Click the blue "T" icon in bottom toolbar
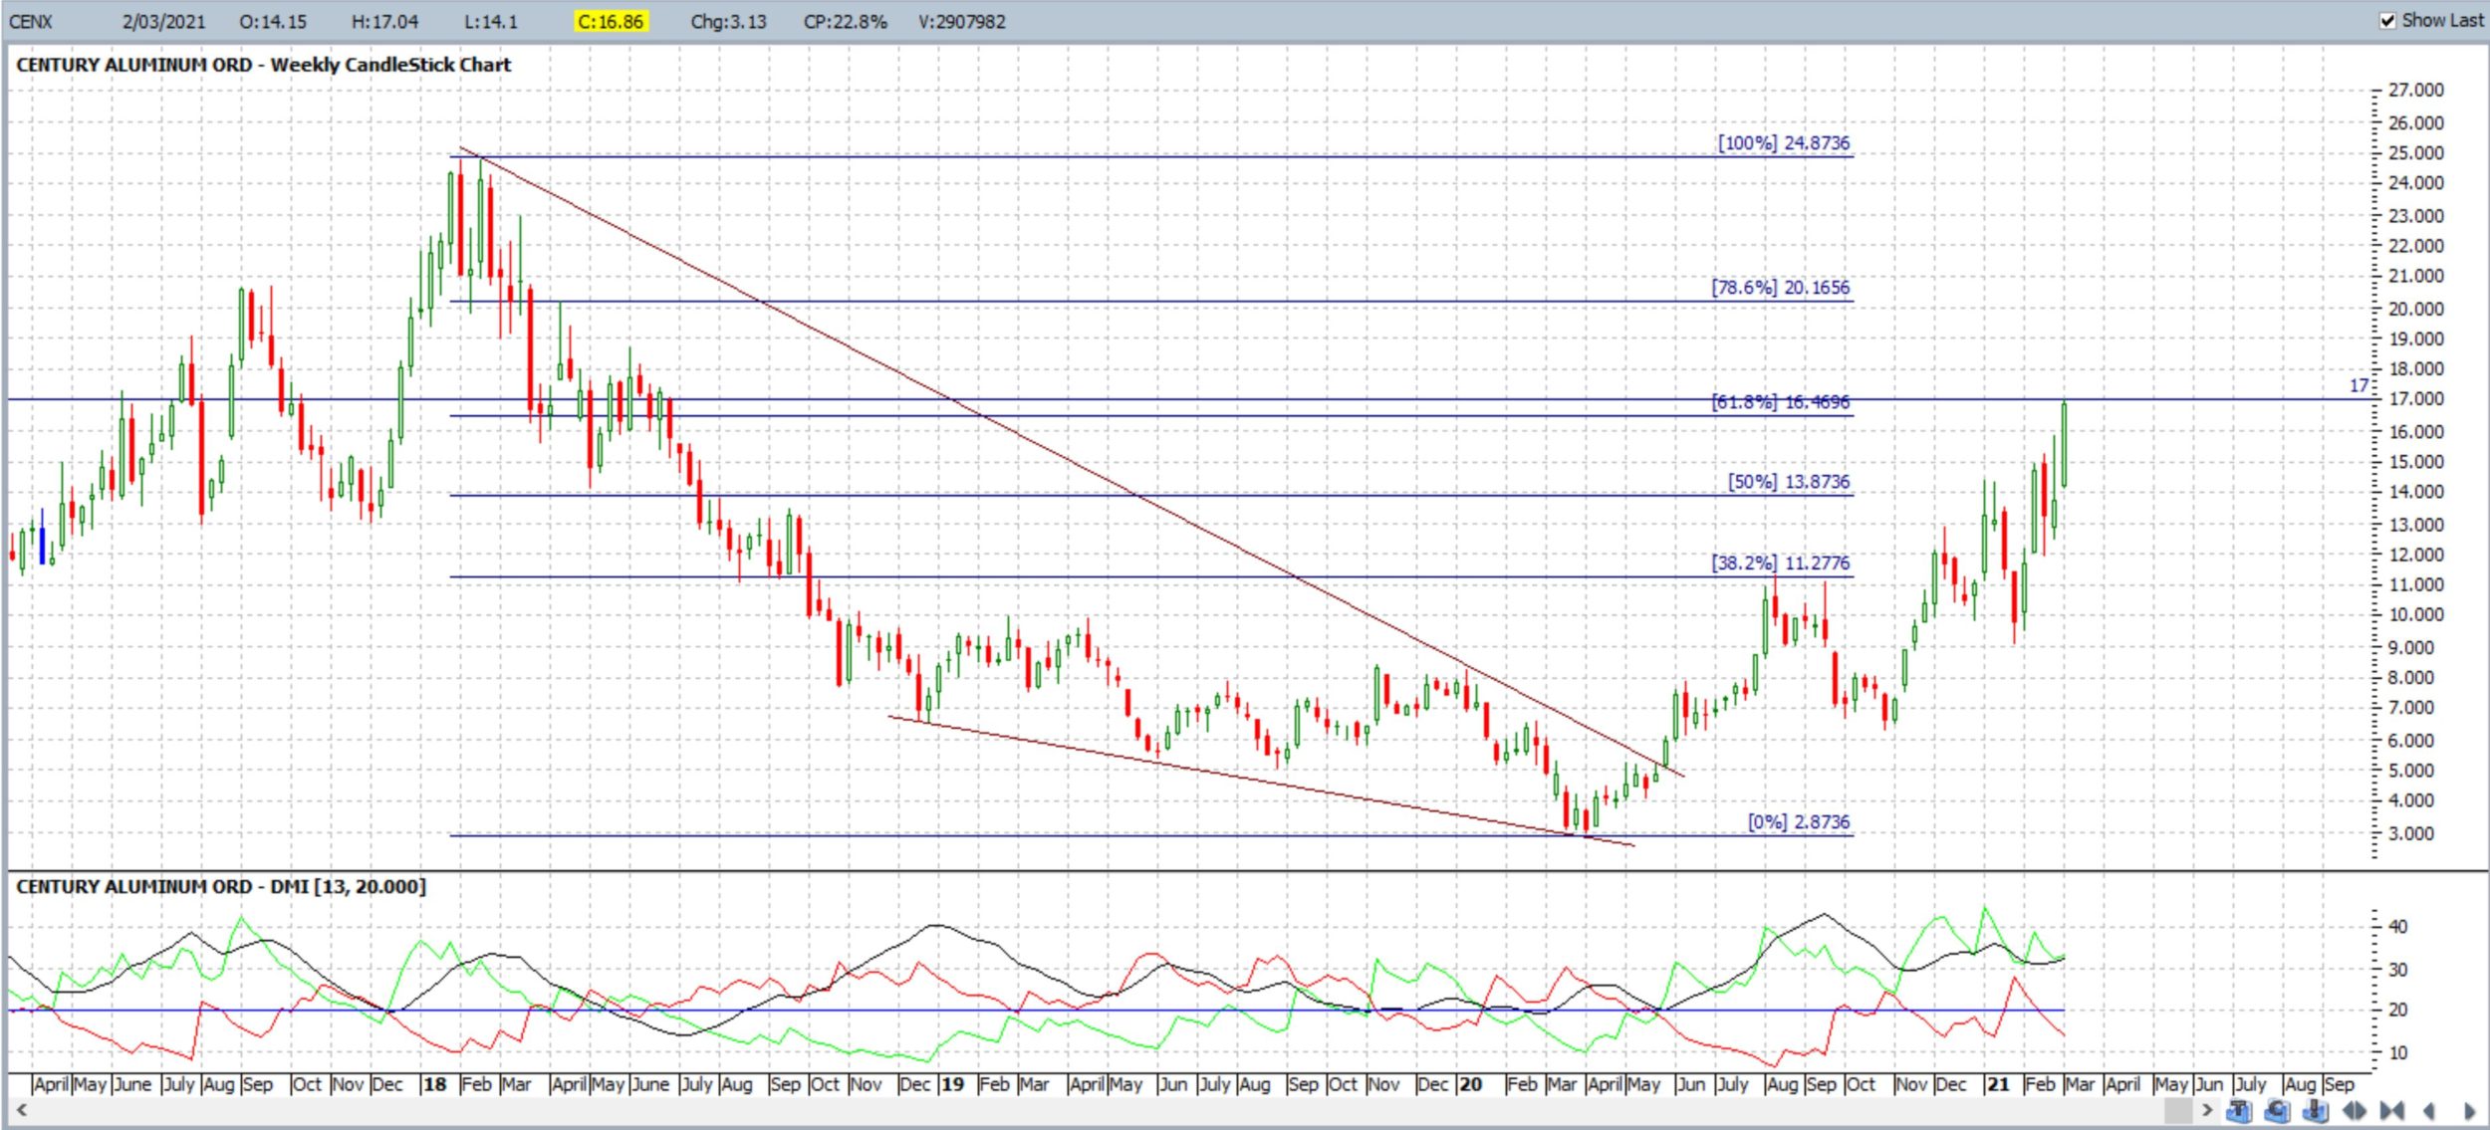The height and width of the screenshot is (1130, 2490). click(x=2239, y=1110)
